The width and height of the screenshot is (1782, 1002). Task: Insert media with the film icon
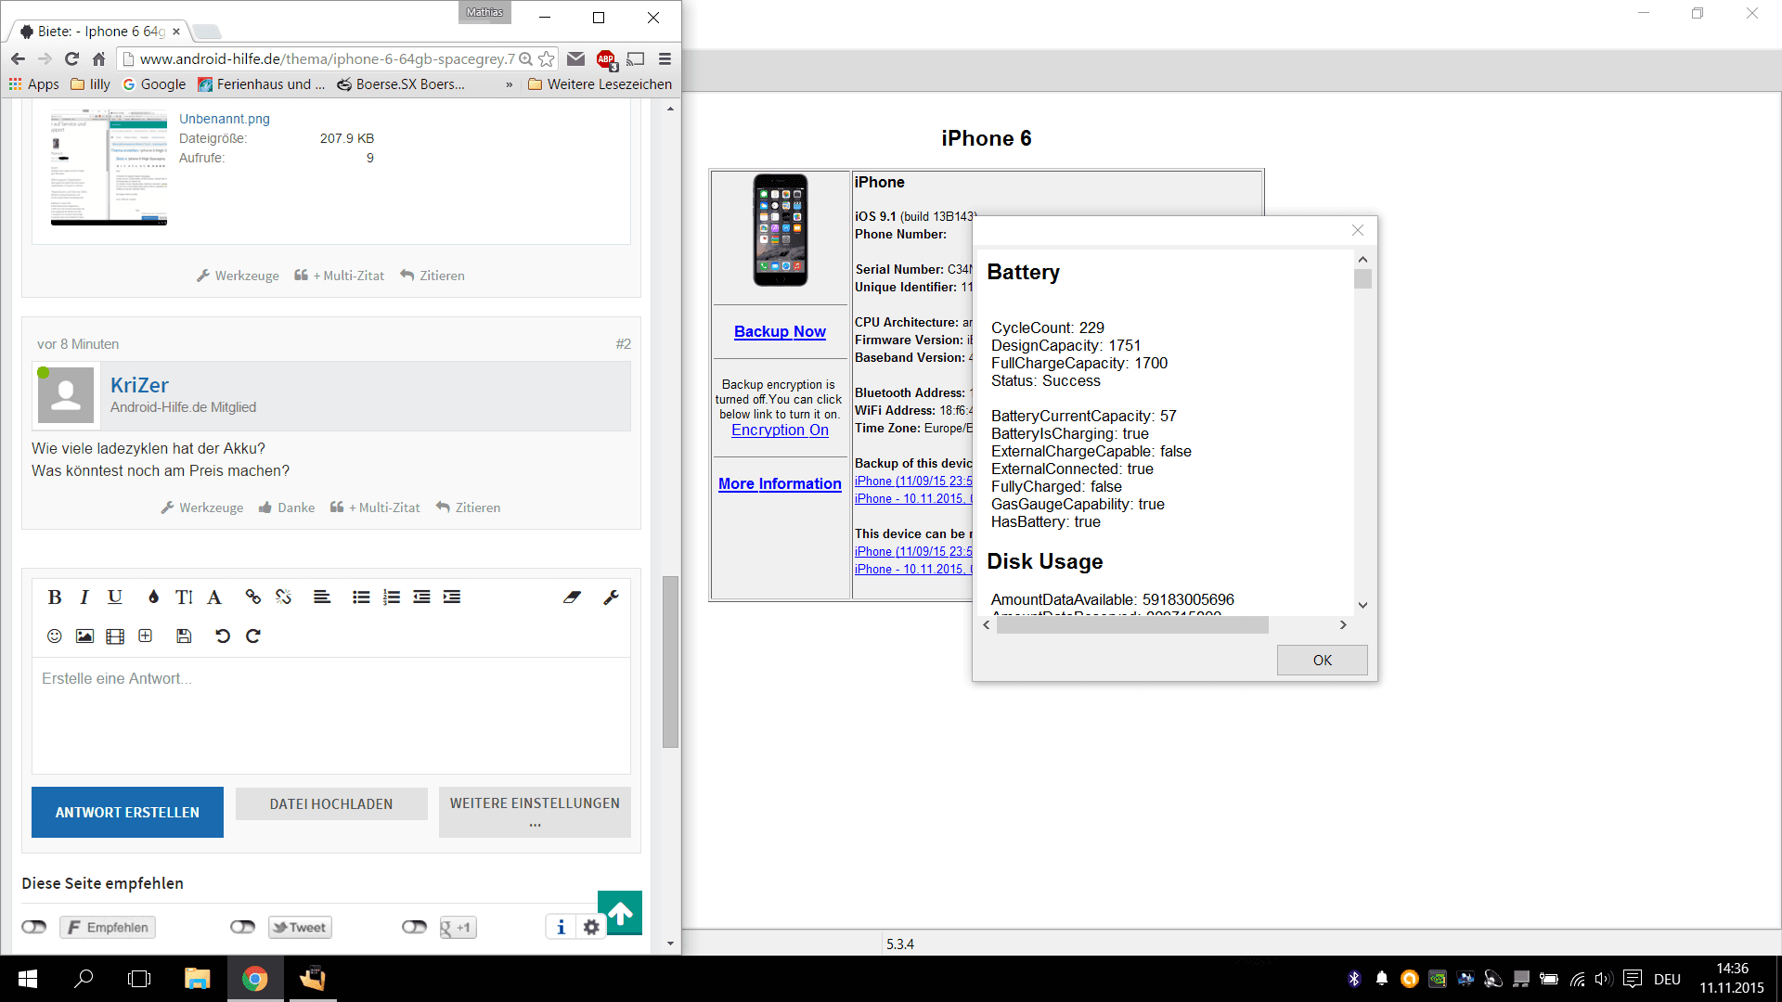tap(115, 636)
